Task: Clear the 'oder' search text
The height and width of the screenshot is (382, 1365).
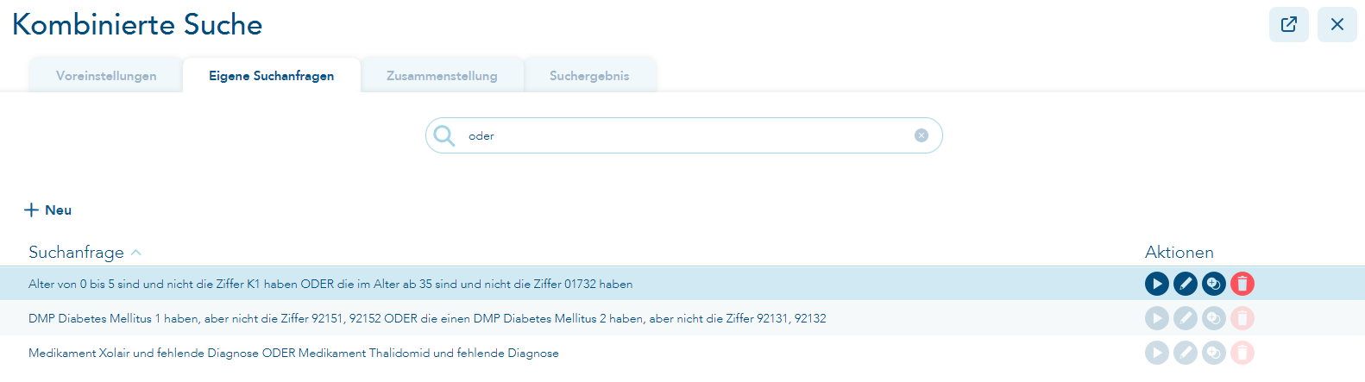Action: [922, 135]
